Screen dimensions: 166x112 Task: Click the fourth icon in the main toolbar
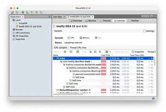coord(27,12)
